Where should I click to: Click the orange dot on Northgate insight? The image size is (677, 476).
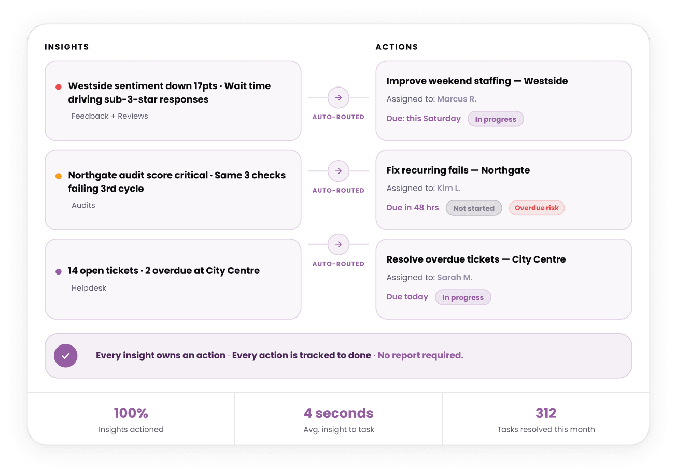click(59, 176)
